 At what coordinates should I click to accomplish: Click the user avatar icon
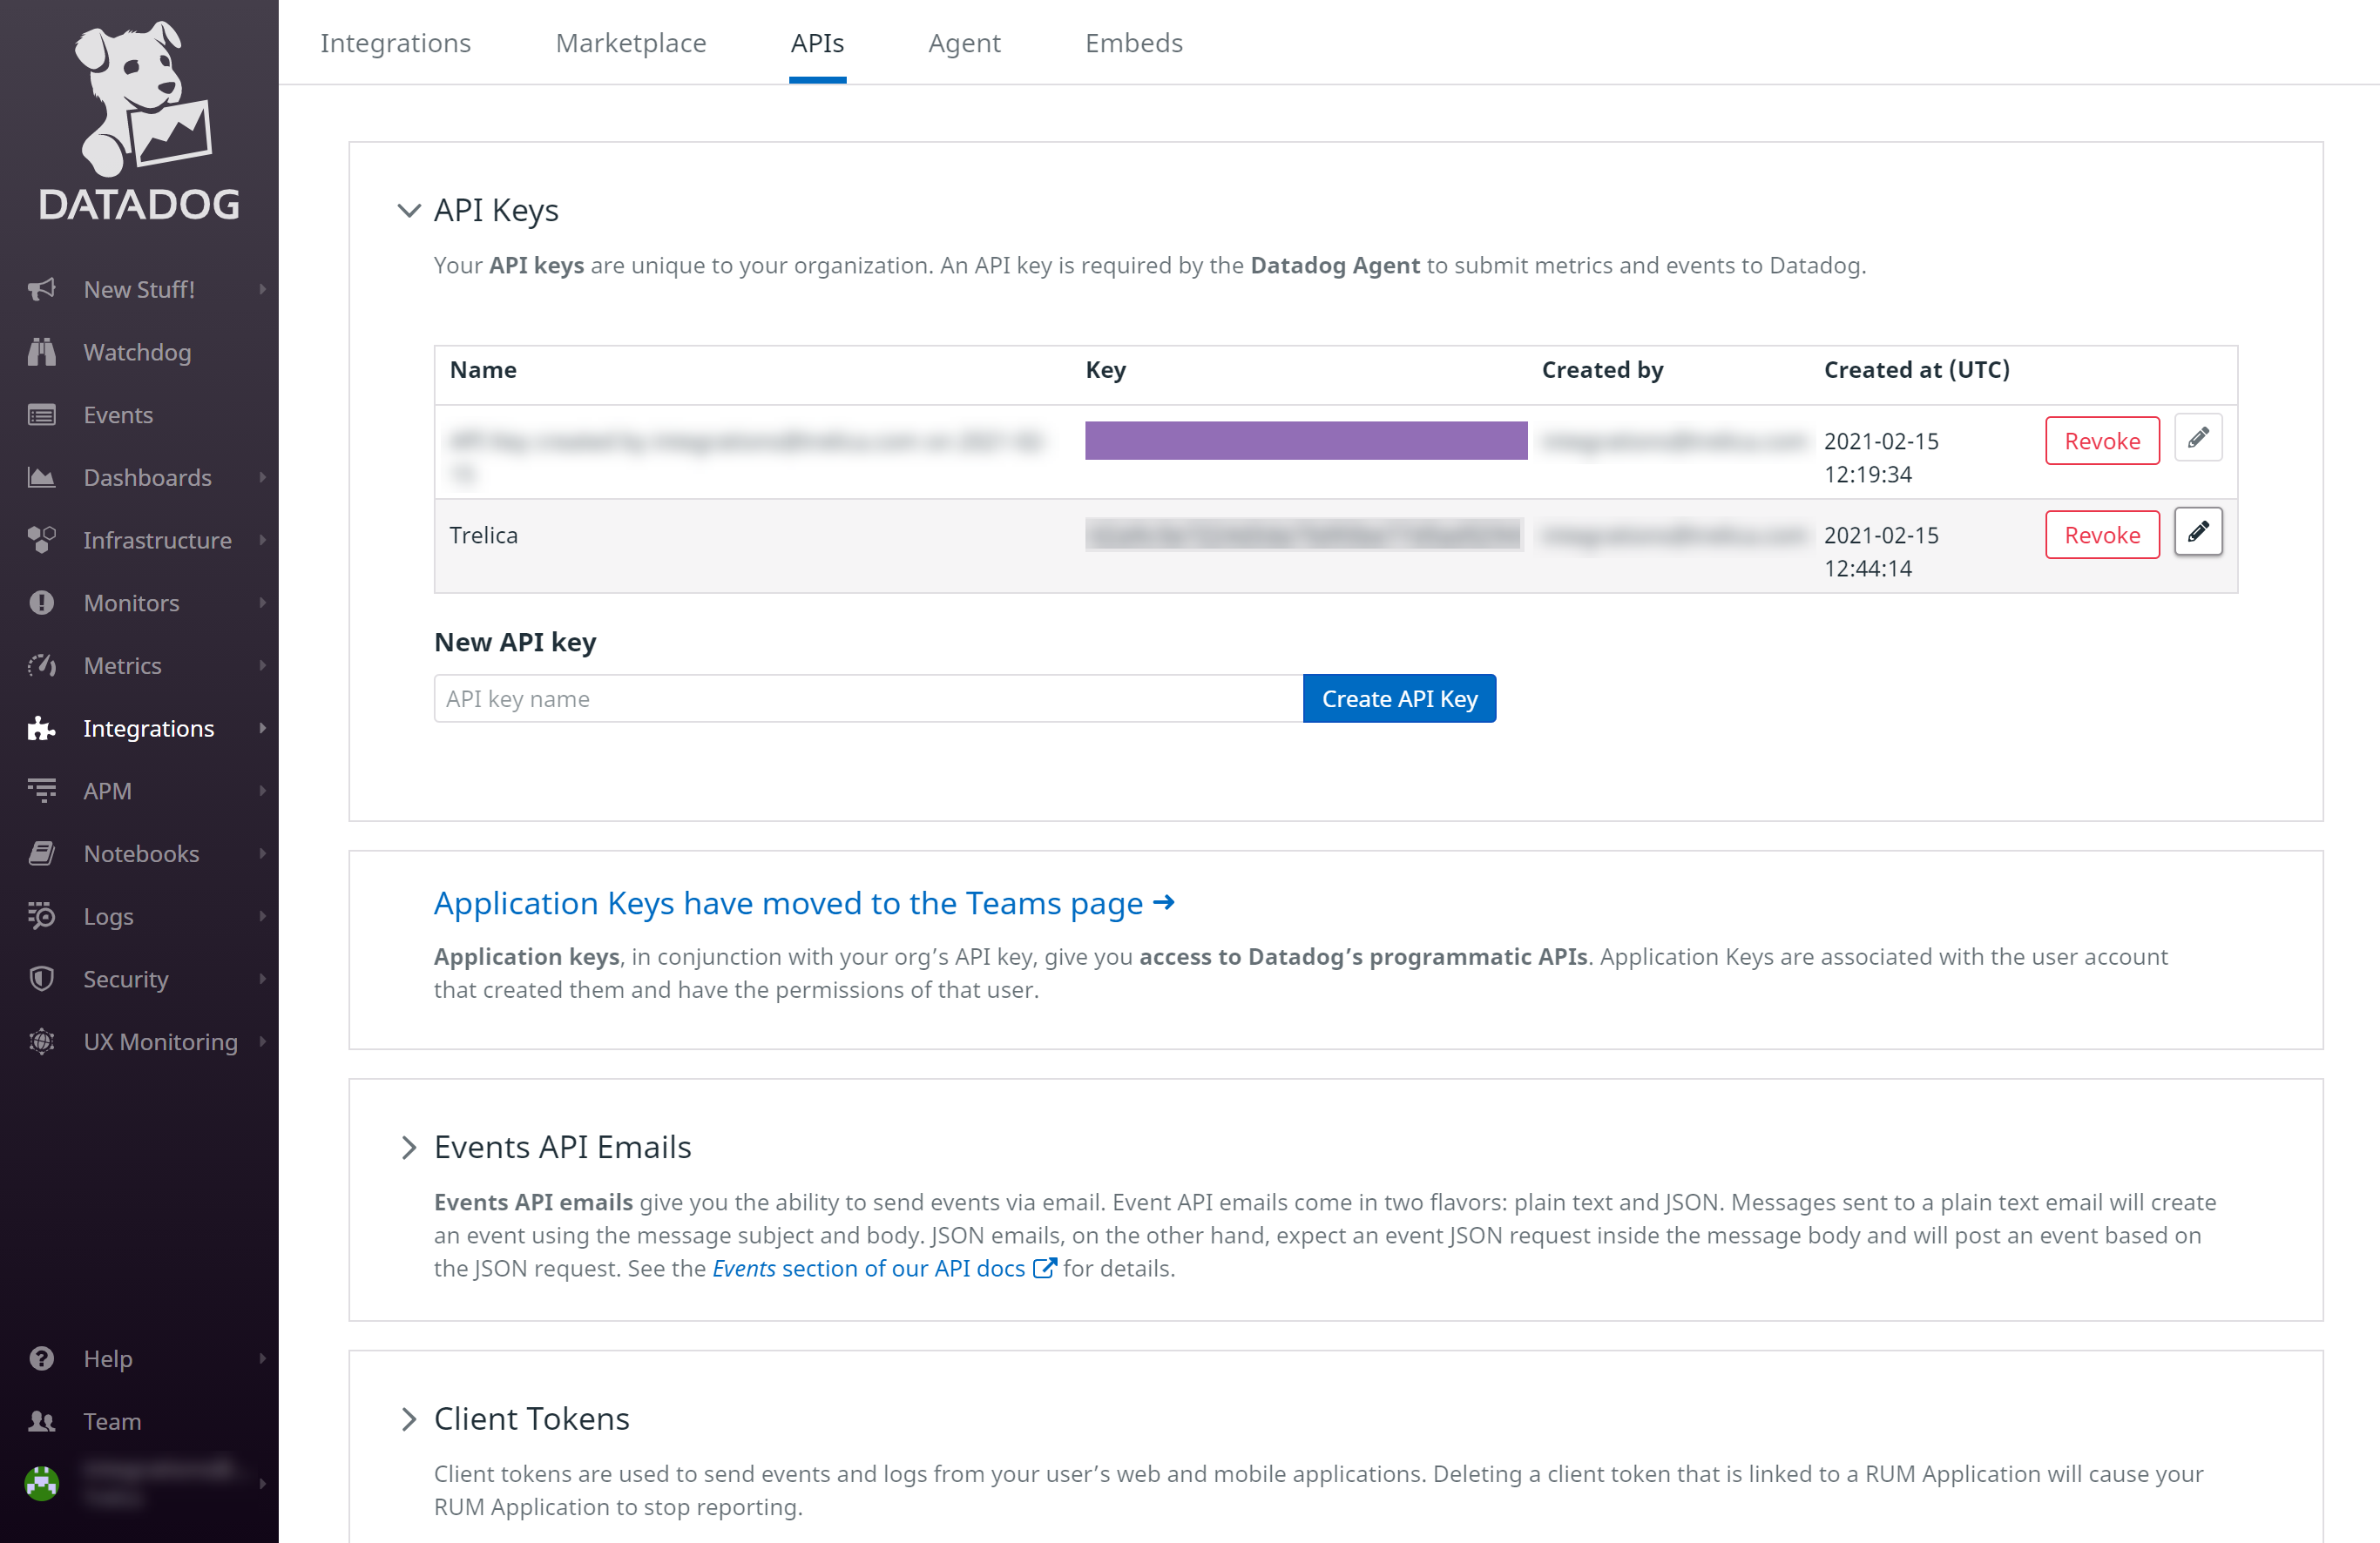click(41, 1484)
